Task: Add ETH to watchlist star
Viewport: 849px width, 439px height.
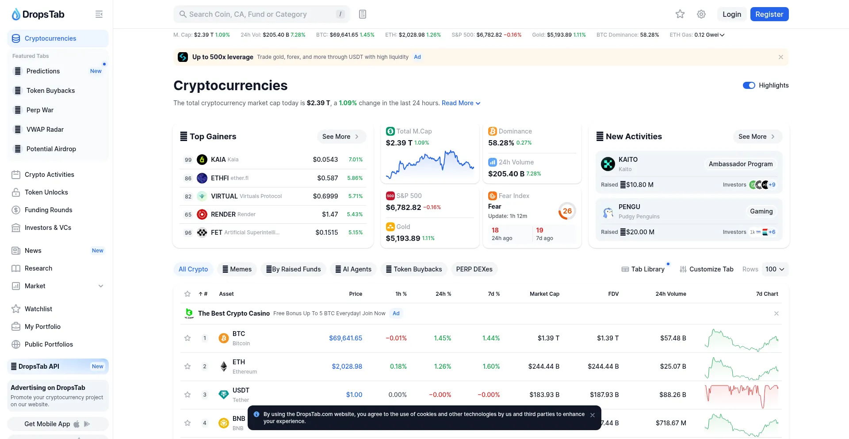Action: point(187,366)
